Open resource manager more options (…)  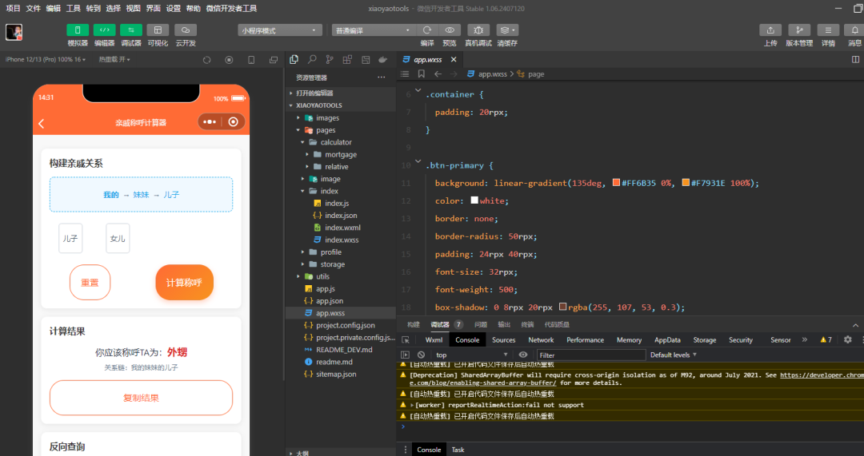[382, 77]
